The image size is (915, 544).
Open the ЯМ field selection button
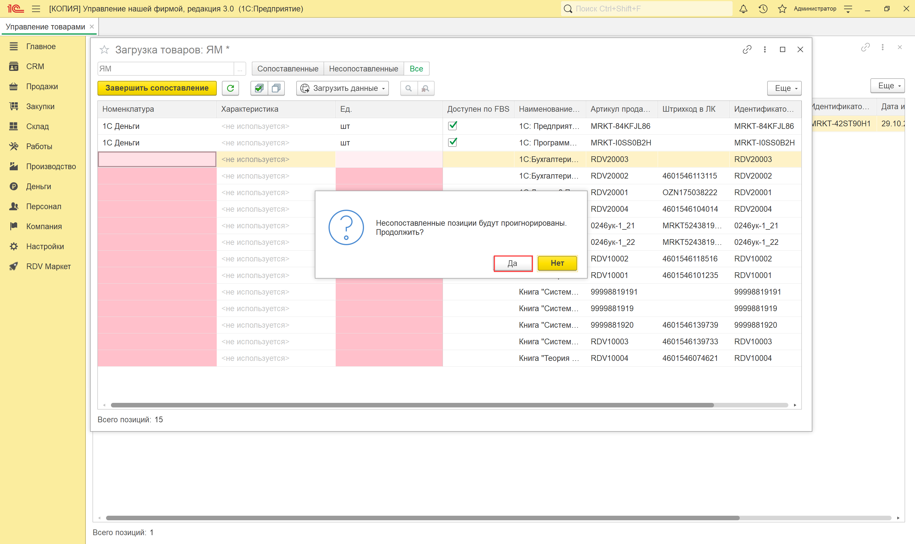tap(240, 69)
